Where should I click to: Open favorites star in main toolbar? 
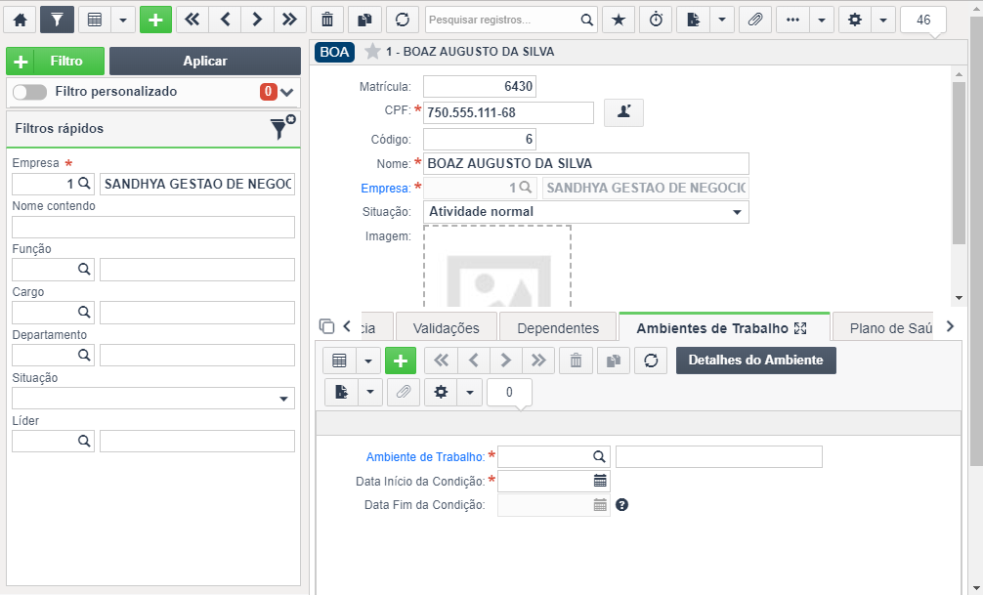(x=619, y=20)
